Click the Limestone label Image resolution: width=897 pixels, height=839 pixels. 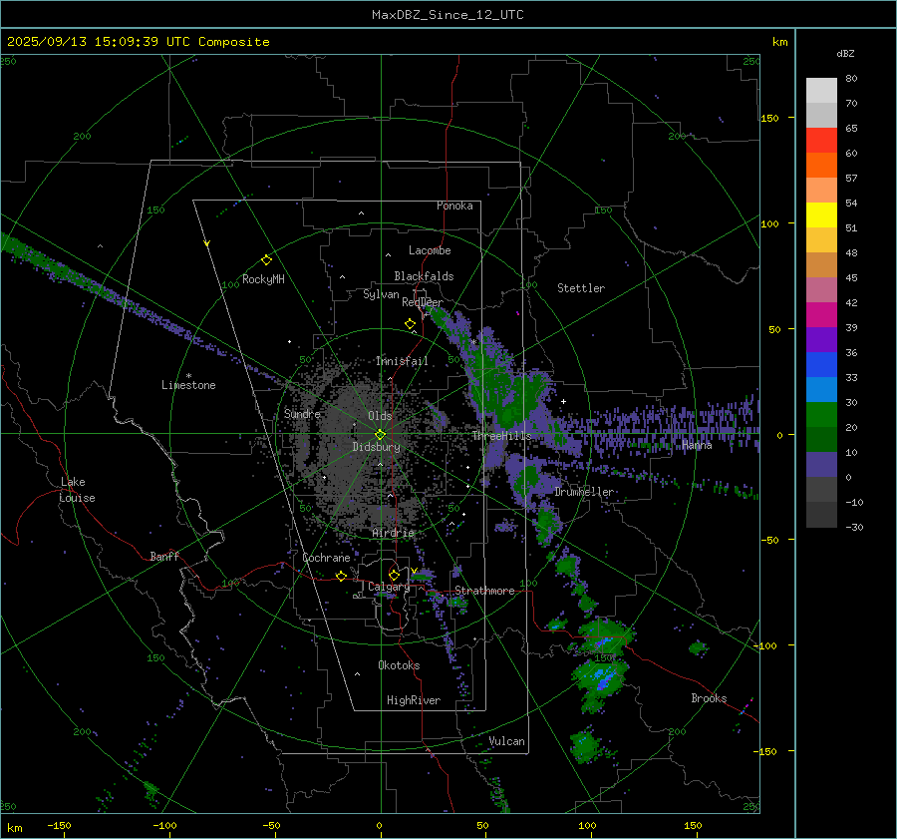pyautogui.click(x=188, y=385)
